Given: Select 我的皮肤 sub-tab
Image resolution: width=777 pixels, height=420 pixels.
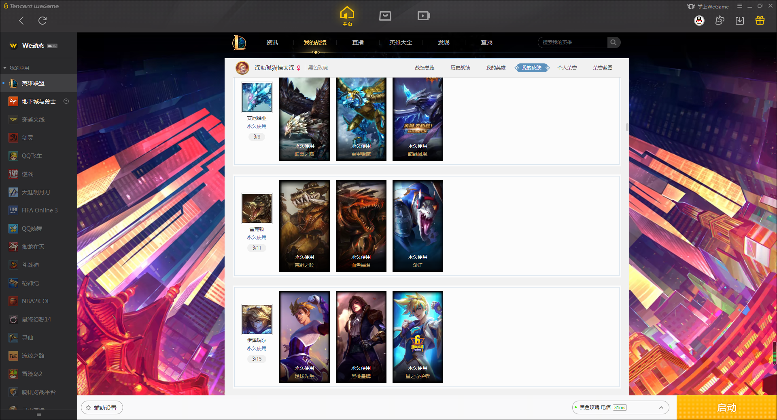Looking at the screenshot, I should 532,68.
